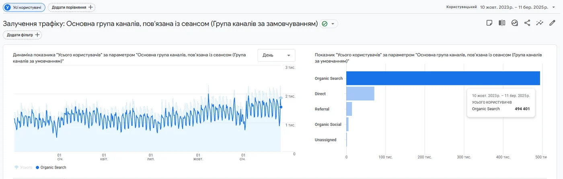Viewport: 563px width, 179px height.
Task: Click the line chart end data point
Action: 281,107
